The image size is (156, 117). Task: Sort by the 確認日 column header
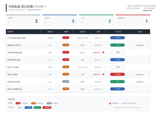click(140, 32)
